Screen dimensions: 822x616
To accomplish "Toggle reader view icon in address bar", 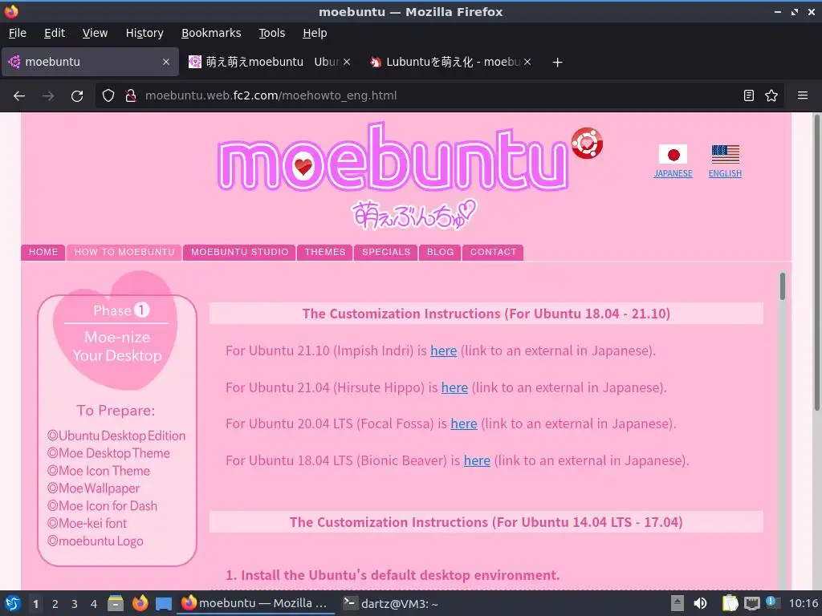I will coord(749,95).
